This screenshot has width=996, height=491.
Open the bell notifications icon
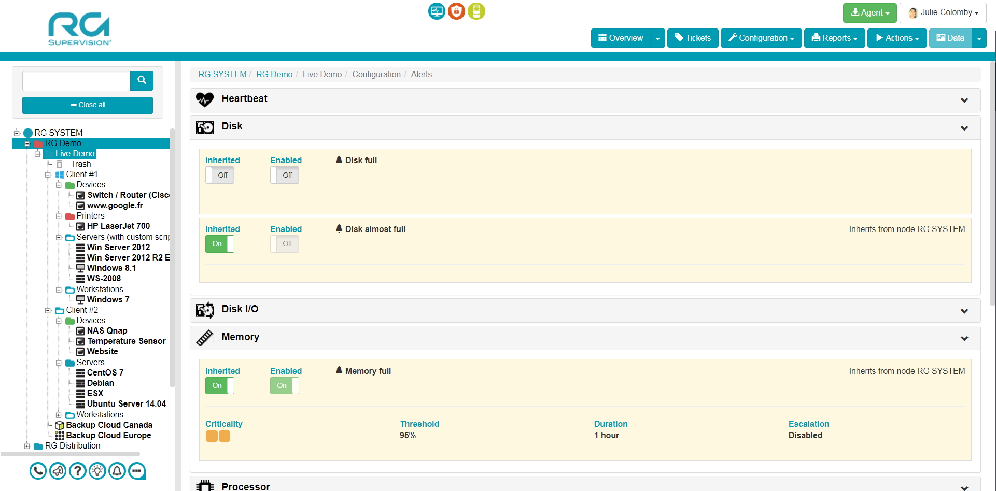[117, 471]
